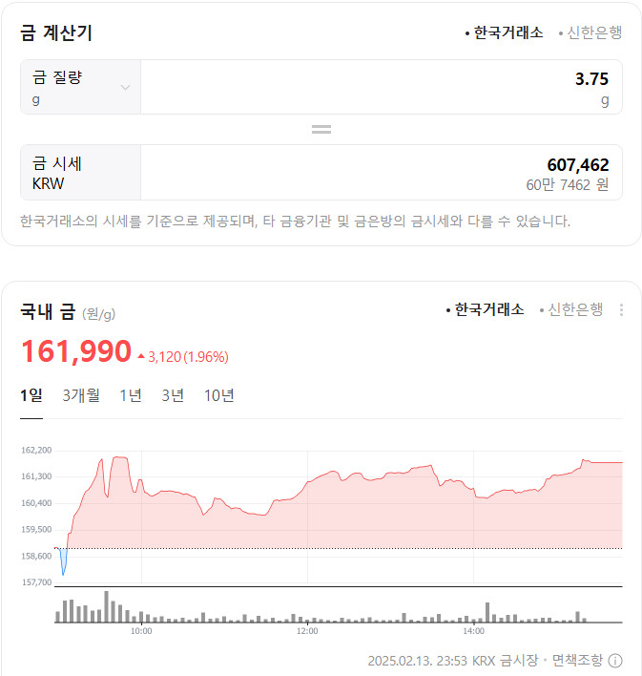Switch to the 3개월 chart tab
The image size is (642, 676).
point(81,395)
